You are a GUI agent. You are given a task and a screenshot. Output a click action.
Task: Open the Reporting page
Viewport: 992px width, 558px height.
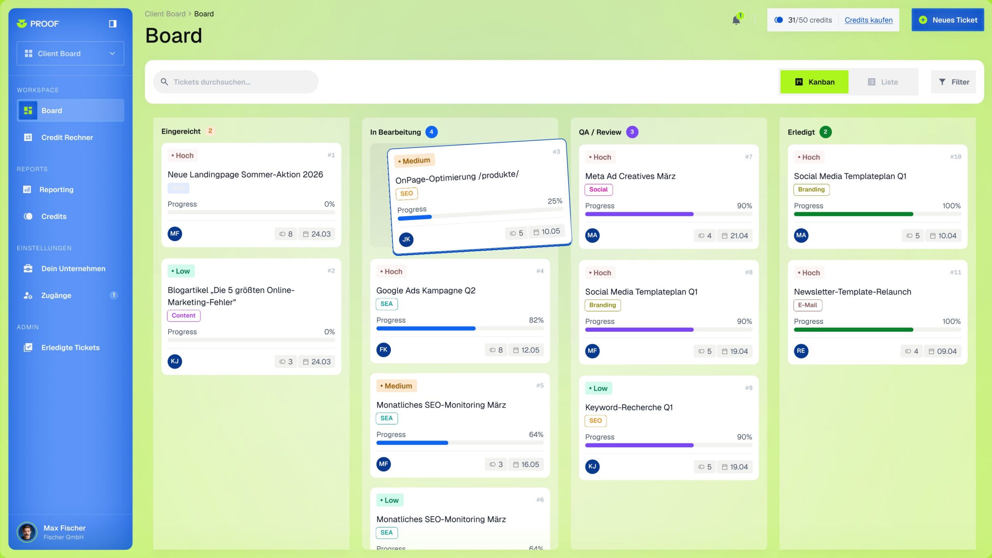point(70,189)
